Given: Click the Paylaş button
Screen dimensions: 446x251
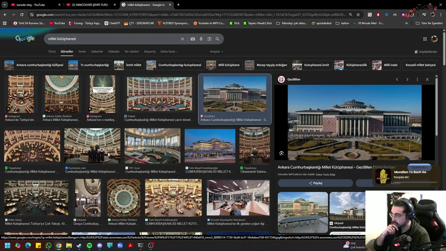Looking at the screenshot, I should [x=315, y=183].
